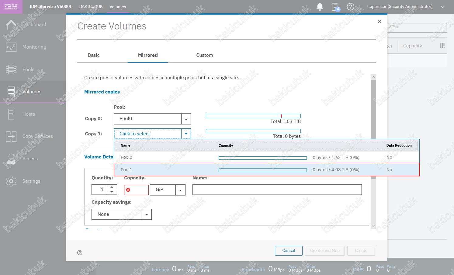This screenshot has height=275, width=454.
Task: Click the Copy 1 'Click to select.' field
Action: (148, 134)
